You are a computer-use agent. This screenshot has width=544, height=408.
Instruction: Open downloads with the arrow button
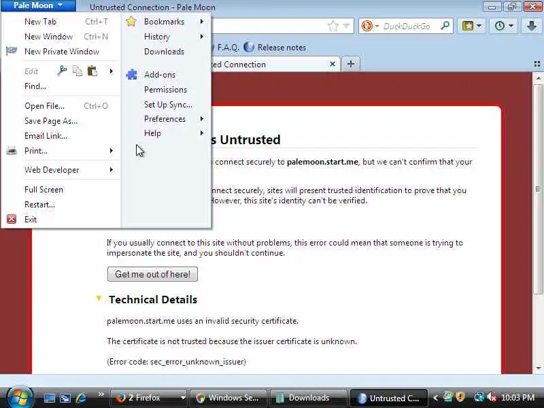coord(532,26)
